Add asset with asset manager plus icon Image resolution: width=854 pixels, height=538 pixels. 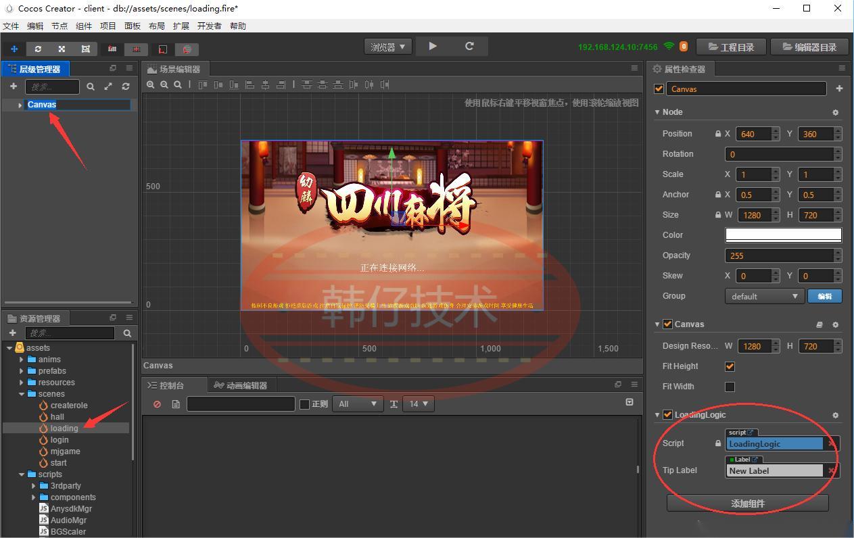click(12, 333)
